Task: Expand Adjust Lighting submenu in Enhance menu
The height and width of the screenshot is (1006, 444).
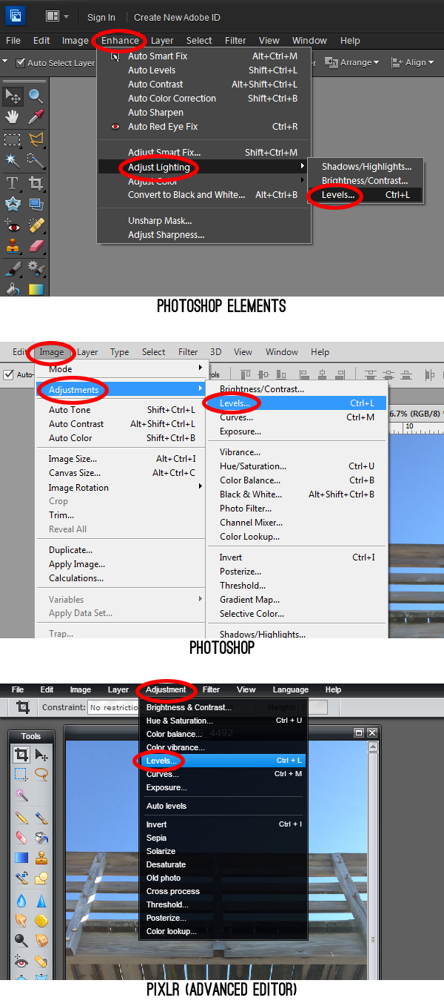Action: tap(203, 168)
